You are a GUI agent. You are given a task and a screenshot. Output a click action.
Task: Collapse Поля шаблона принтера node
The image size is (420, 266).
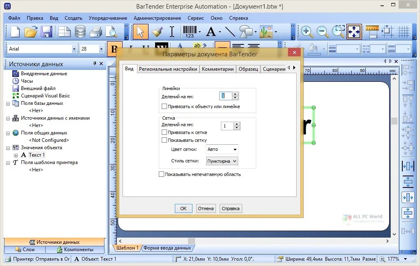click(x=8, y=163)
